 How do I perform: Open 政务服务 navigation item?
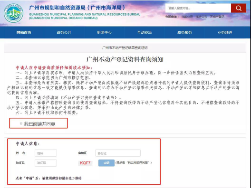(x=184, y=32)
